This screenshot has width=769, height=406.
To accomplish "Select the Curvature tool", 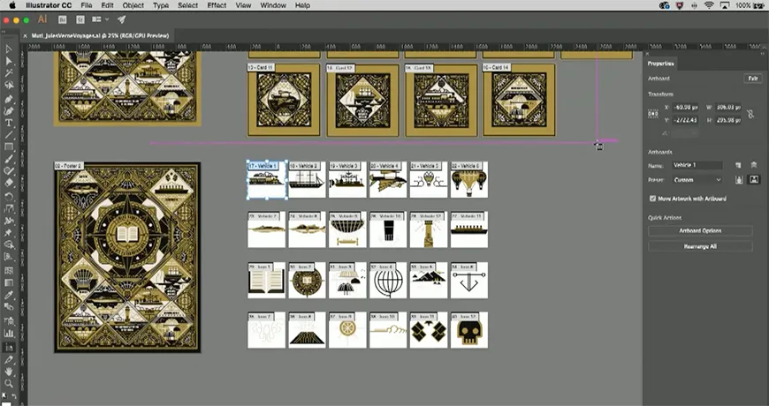I will (9, 110).
